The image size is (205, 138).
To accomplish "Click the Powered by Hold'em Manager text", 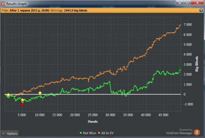I will click(179, 132).
